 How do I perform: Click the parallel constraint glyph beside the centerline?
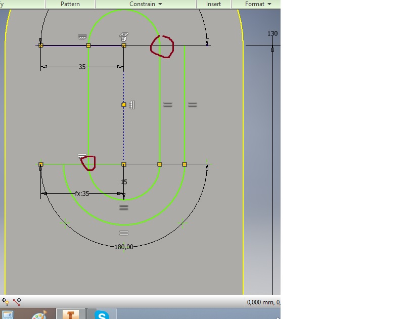click(132, 104)
